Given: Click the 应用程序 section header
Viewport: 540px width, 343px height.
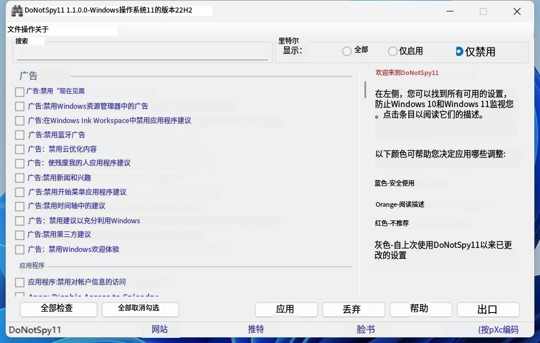Looking at the screenshot, I should [x=32, y=266].
